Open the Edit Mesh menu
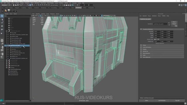 (x=37, y=3)
